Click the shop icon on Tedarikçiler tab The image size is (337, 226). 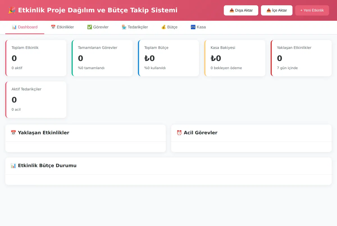124,27
